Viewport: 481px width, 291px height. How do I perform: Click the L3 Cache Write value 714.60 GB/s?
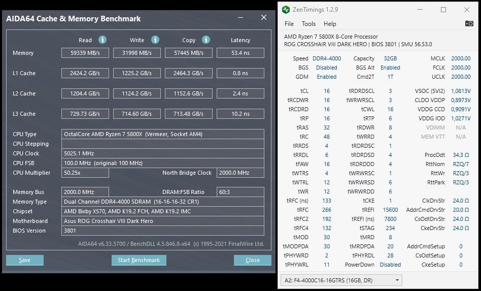click(137, 114)
